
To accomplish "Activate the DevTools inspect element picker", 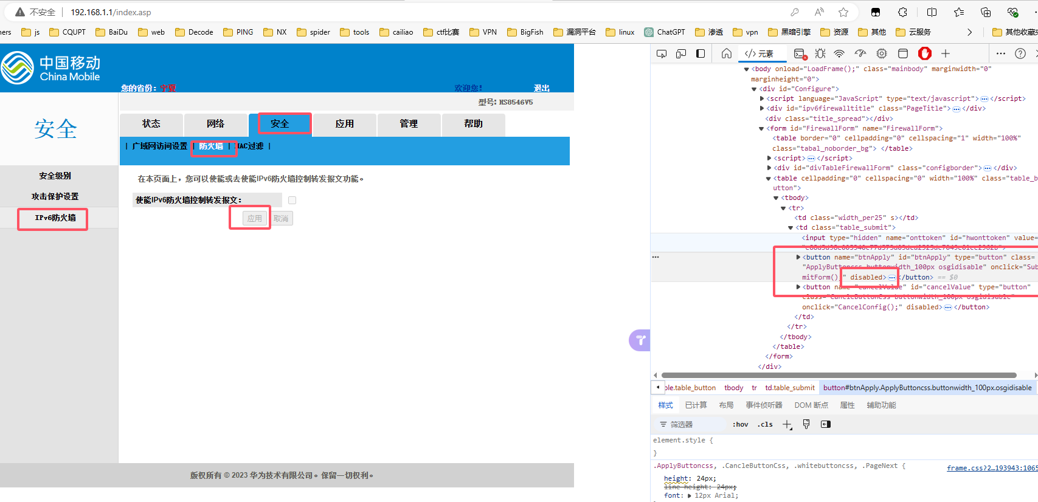I will pos(662,53).
